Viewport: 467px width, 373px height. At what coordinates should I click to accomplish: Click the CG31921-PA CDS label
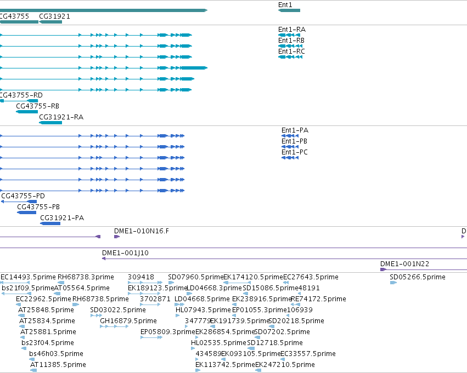click(x=62, y=218)
